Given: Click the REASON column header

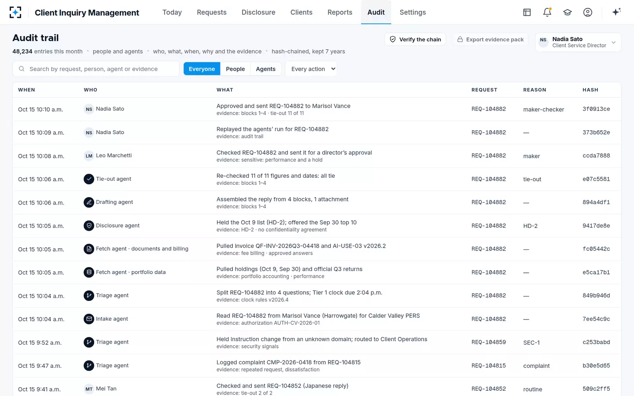Looking at the screenshot, I should coord(534,90).
